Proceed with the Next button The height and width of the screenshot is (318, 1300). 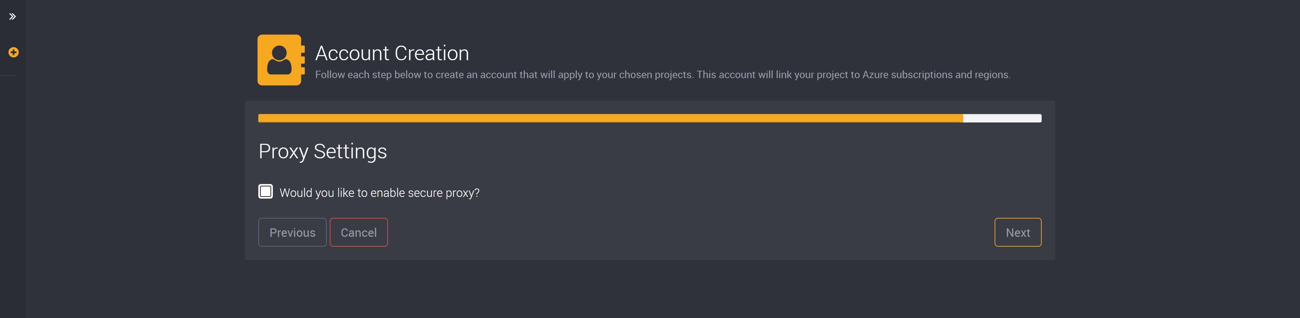pos(1018,232)
